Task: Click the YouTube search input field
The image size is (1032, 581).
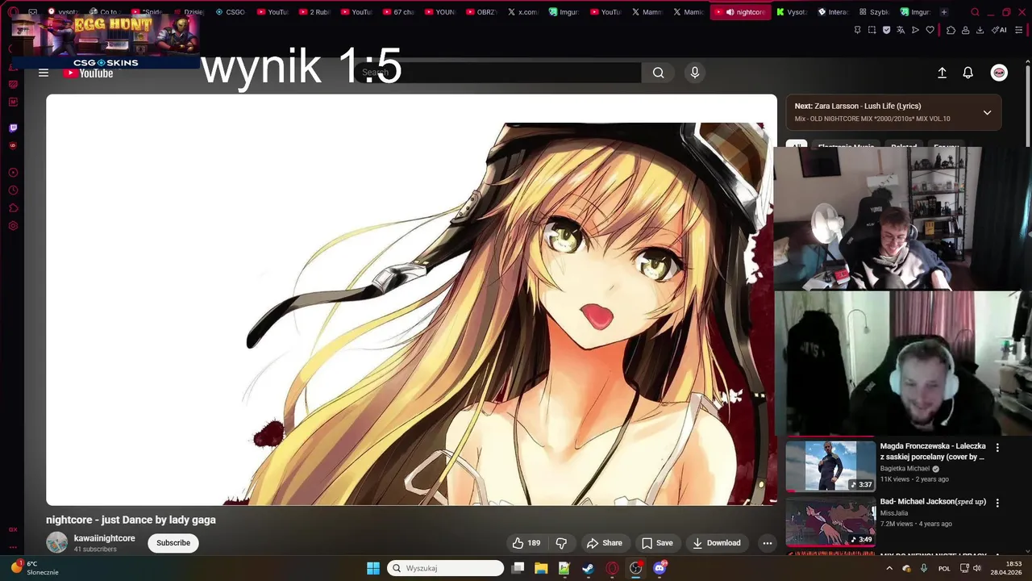Action: tap(497, 73)
